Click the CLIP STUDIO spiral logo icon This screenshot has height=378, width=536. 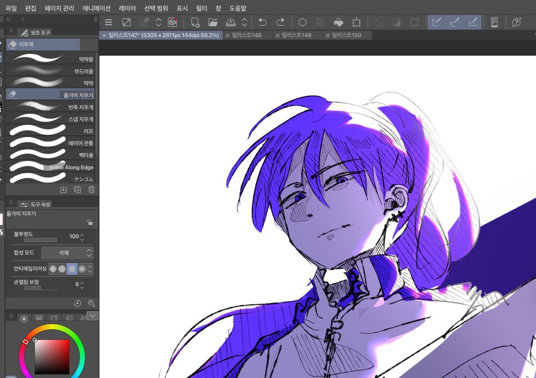(173, 22)
